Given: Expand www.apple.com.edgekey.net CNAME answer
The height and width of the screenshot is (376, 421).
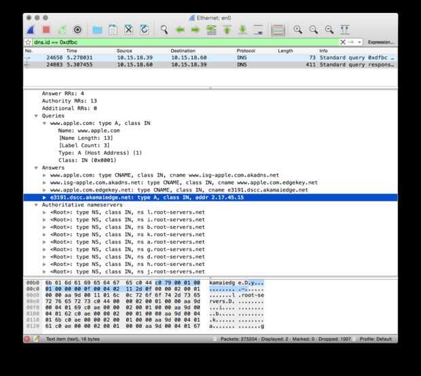Looking at the screenshot, I should [x=44, y=190].
